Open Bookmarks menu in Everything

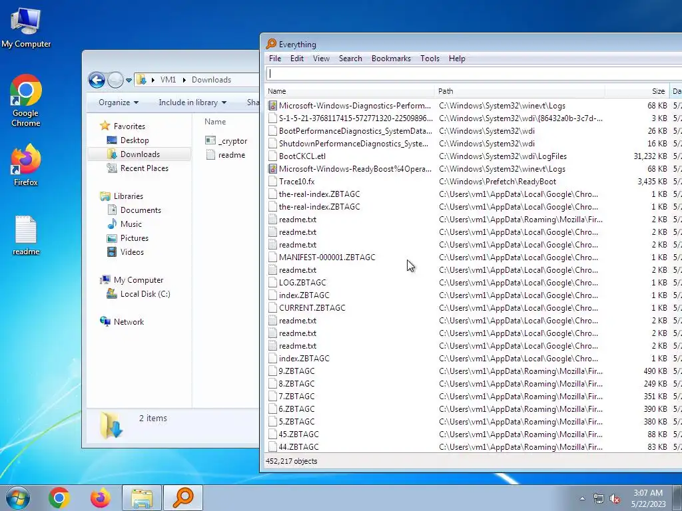click(391, 59)
